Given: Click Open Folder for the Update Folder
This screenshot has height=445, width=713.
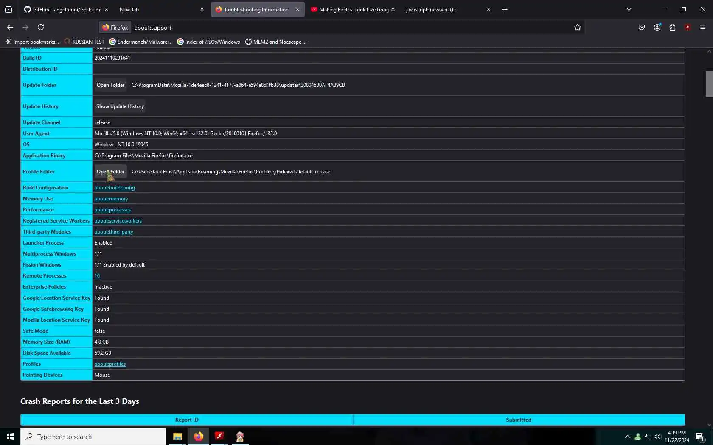Looking at the screenshot, I should click(110, 85).
